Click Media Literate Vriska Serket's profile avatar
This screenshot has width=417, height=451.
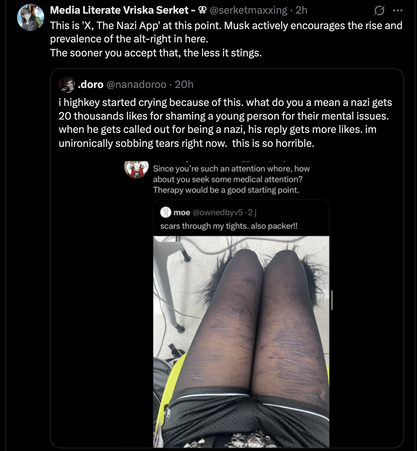pyautogui.click(x=31, y=17)
